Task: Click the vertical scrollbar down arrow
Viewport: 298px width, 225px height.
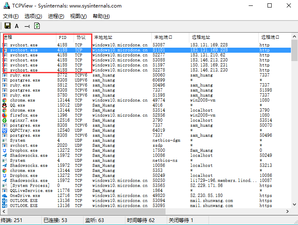Action: coord(294,205)
